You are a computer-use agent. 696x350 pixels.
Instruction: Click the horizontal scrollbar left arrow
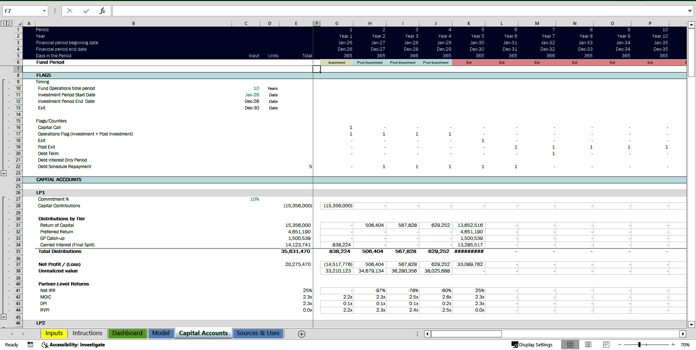click(428, 334)
